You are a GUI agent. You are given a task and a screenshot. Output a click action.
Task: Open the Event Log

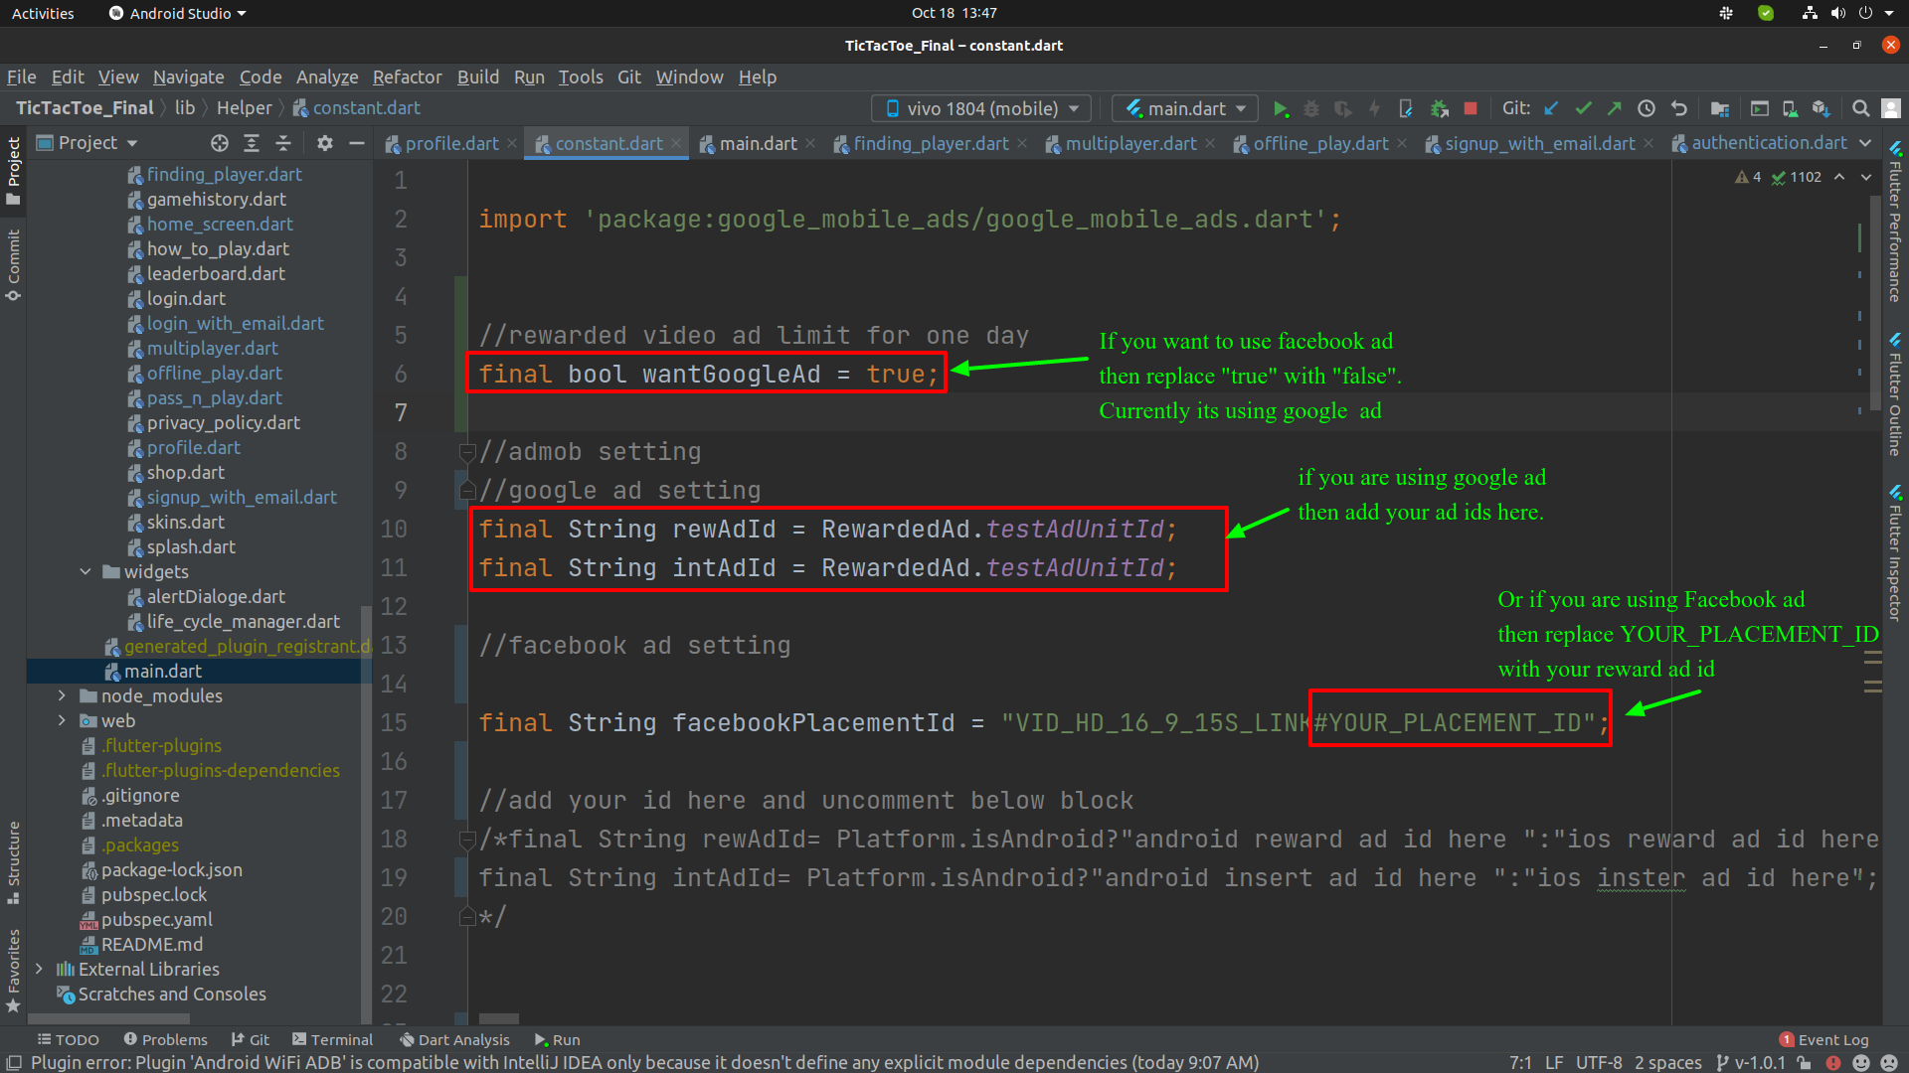(1824, 1039)
